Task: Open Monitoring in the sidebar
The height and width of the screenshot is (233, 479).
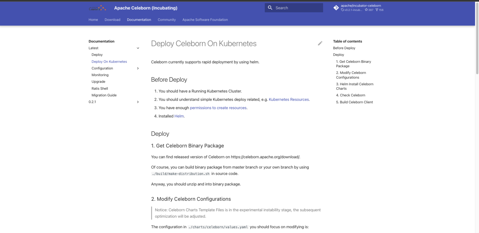Action: [100, 75]
